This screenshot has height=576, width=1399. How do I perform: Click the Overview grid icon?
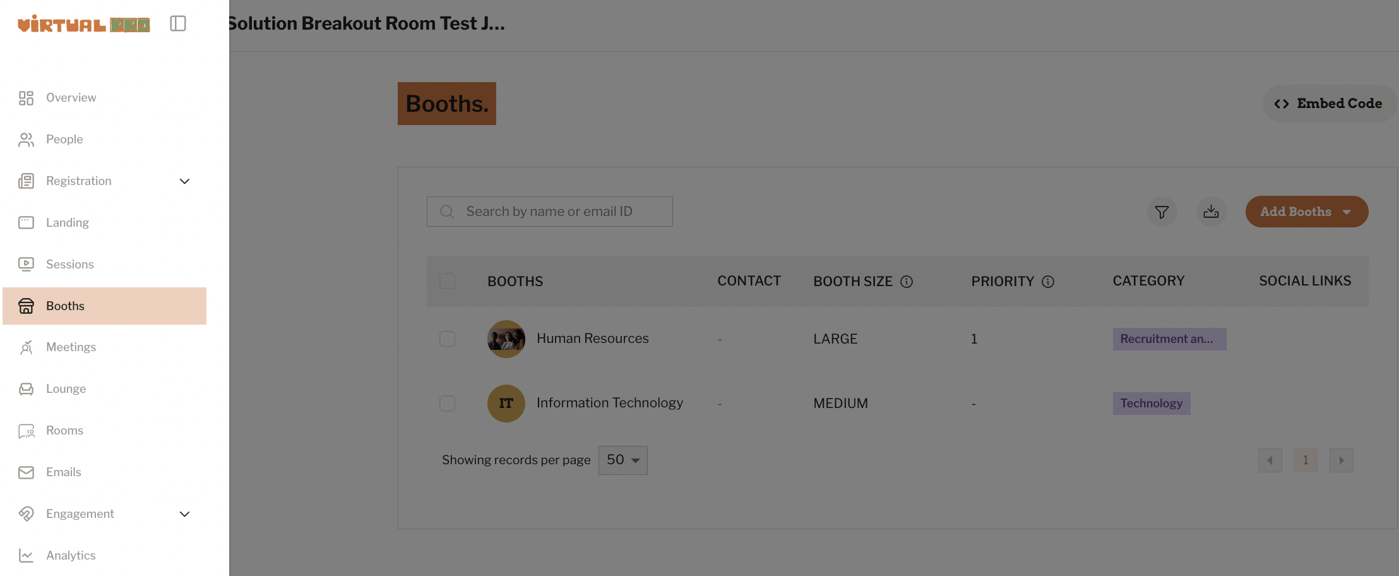[26, 98]
